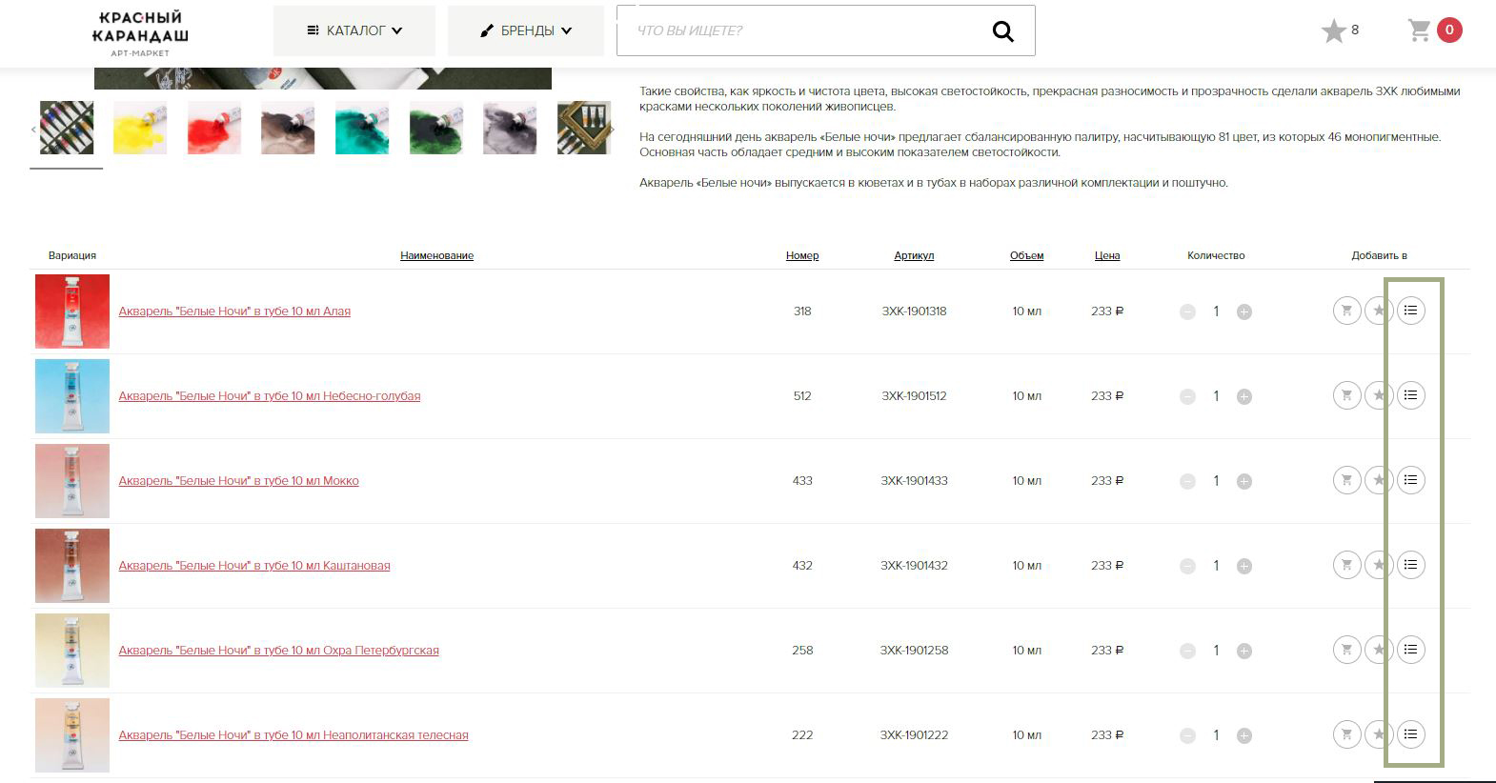Sort table by Цена column

[1107, 255]
